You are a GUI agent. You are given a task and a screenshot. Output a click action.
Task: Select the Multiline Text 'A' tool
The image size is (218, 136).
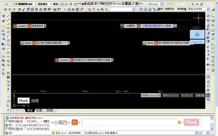pyautogui.click(x=8, y=89)
